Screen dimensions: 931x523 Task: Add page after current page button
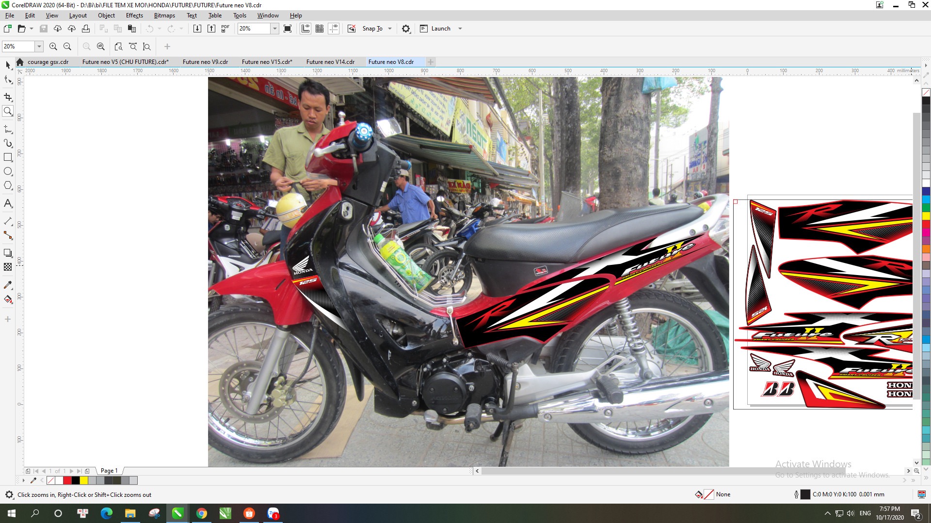coord(87,471)
